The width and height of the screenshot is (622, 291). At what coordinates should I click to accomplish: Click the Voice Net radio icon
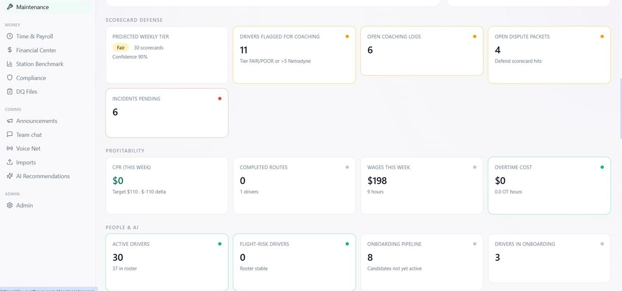pos(10,148)
